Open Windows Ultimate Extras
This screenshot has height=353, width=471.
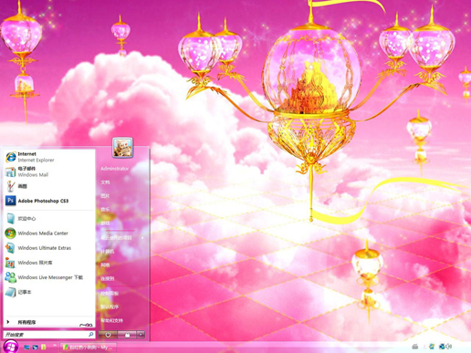click(x=48, y=248)
